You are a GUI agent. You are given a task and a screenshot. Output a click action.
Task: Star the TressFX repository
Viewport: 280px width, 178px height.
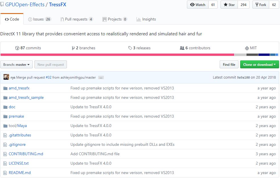click(x=229, y=5)
